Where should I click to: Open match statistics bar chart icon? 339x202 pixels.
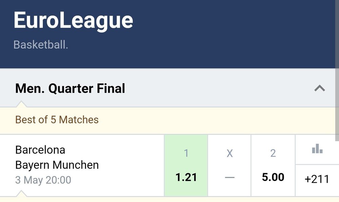click(x=317, y=149)
